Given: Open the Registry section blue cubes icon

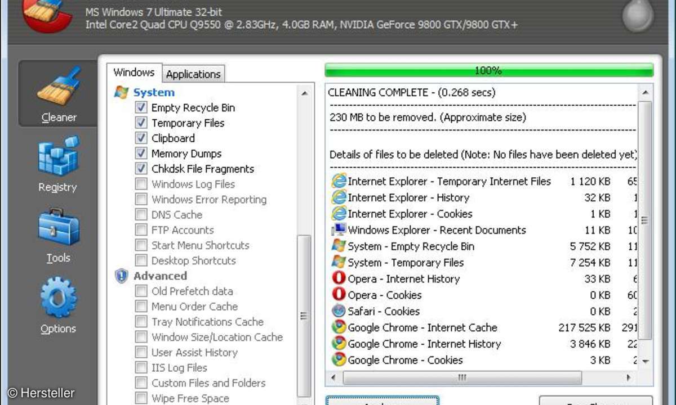Looking at the screenshot, I should (x=59, y=156).
